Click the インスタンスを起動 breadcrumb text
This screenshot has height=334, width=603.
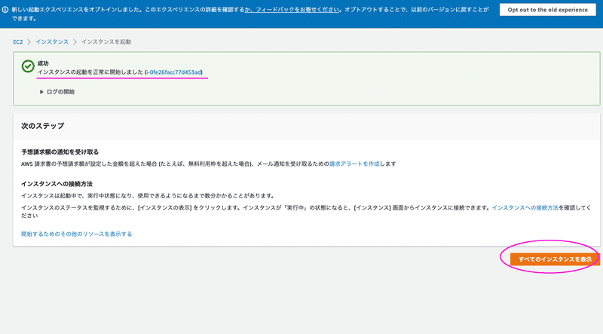tap(106, 41)
